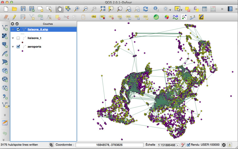Click the purple aeroports symbol swatch
This screenshot has height=149, width=238.
tap(23, 51)
